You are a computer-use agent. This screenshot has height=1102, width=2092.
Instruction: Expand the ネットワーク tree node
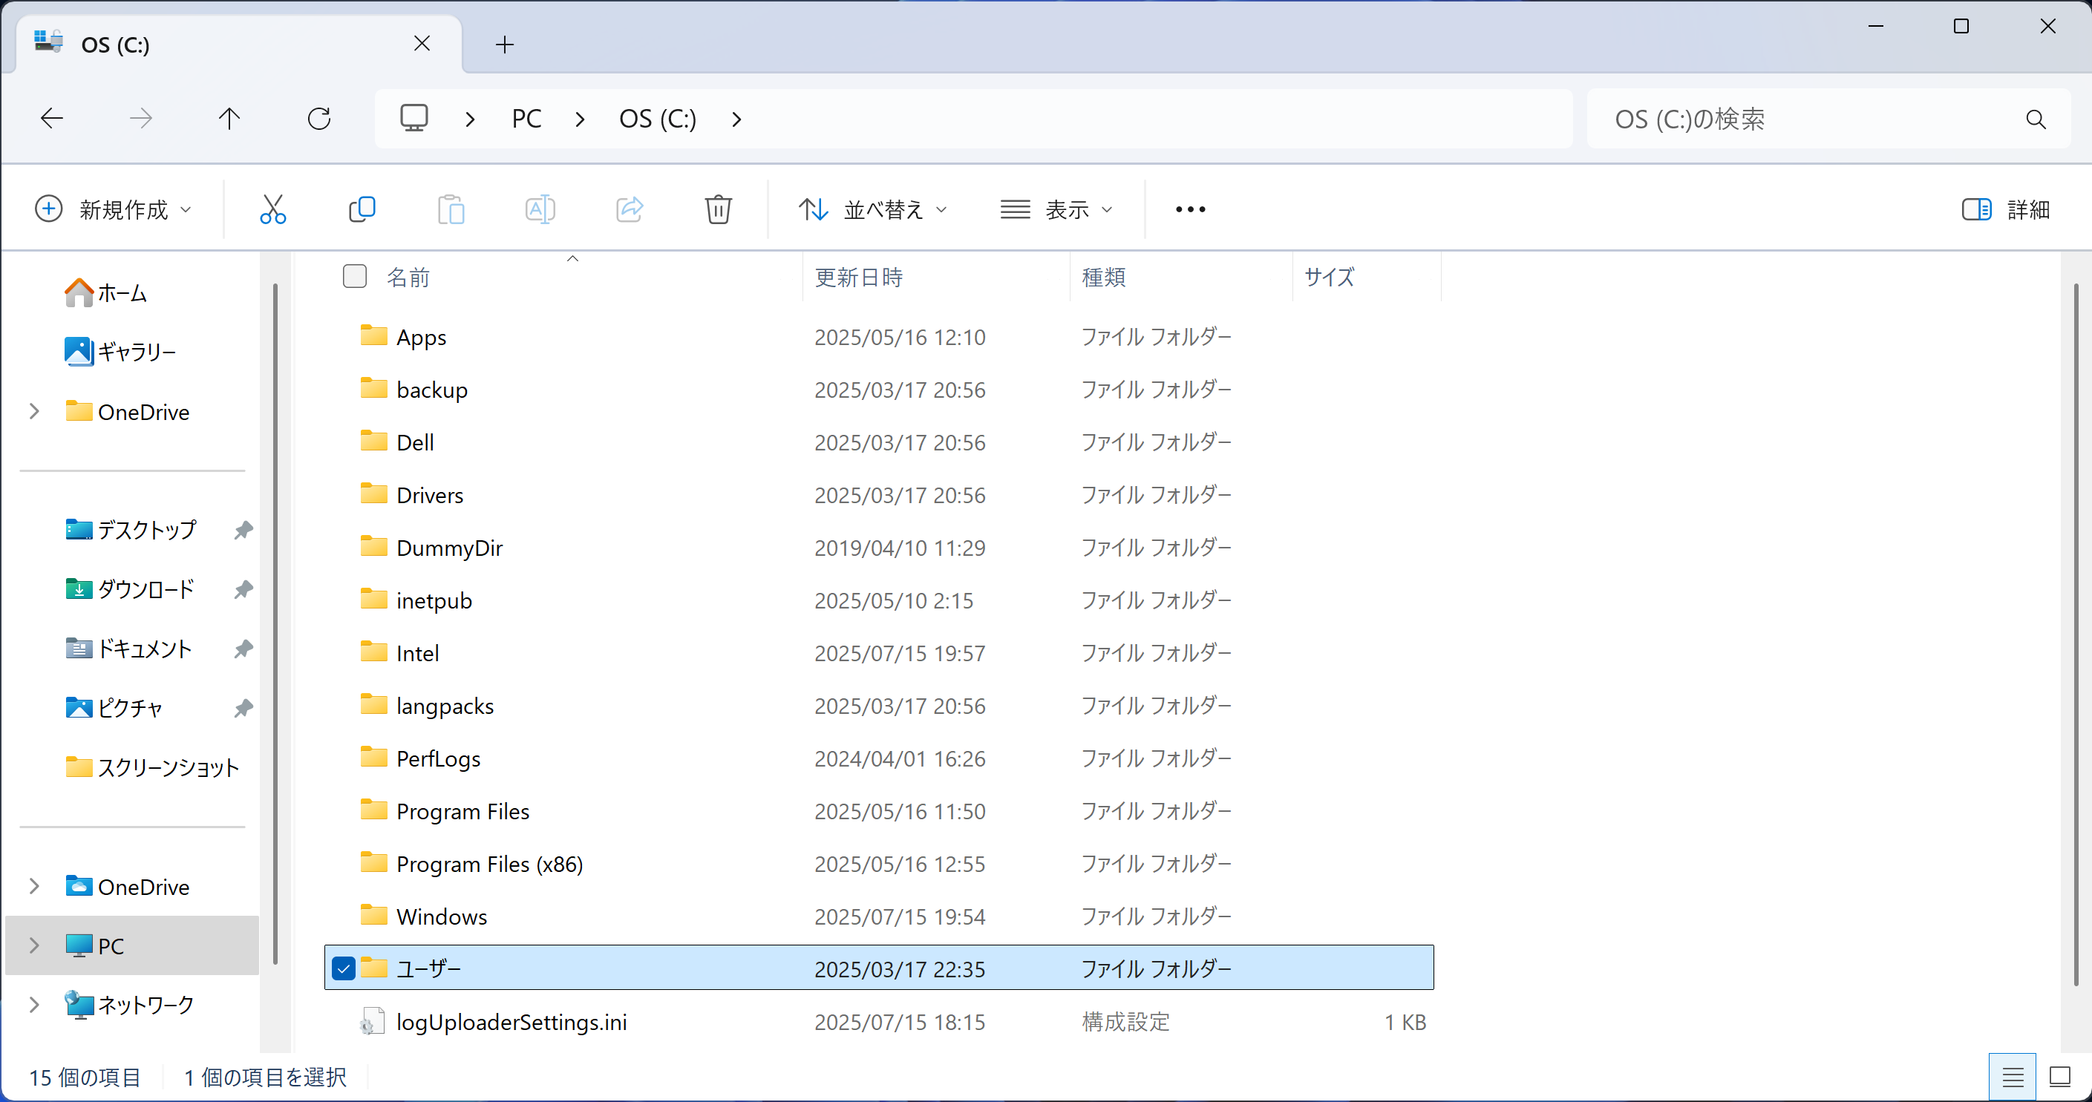(34, 1005)
